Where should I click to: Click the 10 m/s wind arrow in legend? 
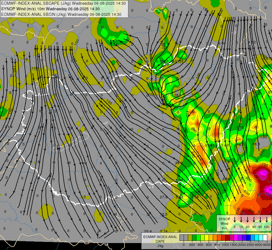(241, 219)
